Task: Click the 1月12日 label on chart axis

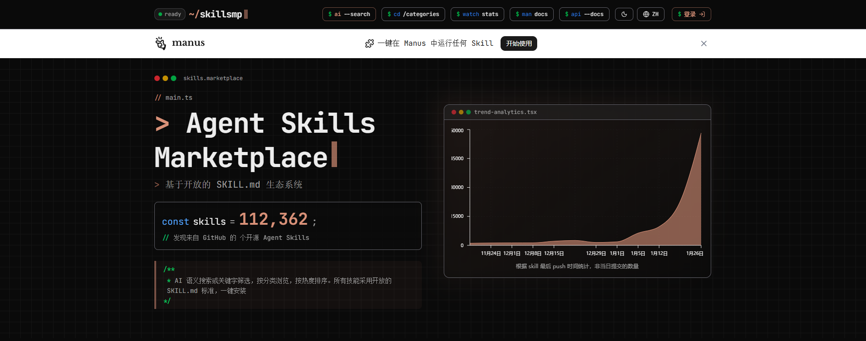Action: pos(659,254)
